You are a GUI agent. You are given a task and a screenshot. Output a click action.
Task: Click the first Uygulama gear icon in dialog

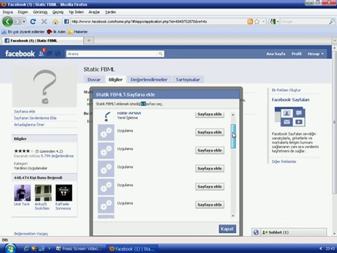106,132
